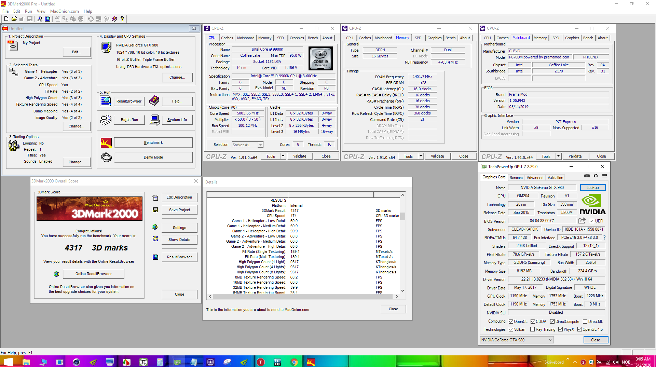Toggle the OpenGL 4.5 checkbox

click(x=579, y=329)
